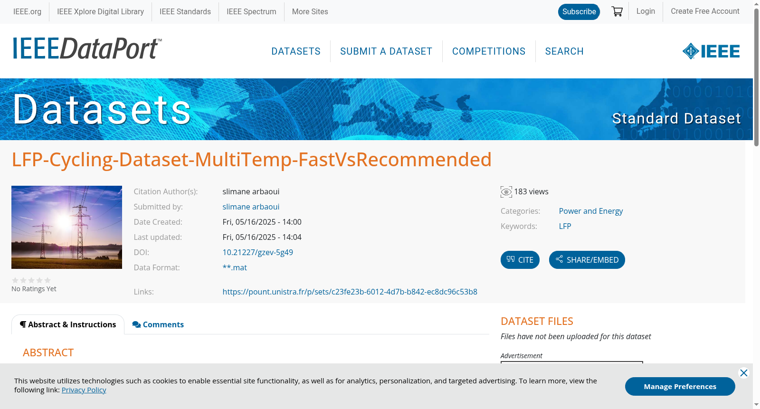Open the pount.unistra.fr dataset link

tap(350, 292)
